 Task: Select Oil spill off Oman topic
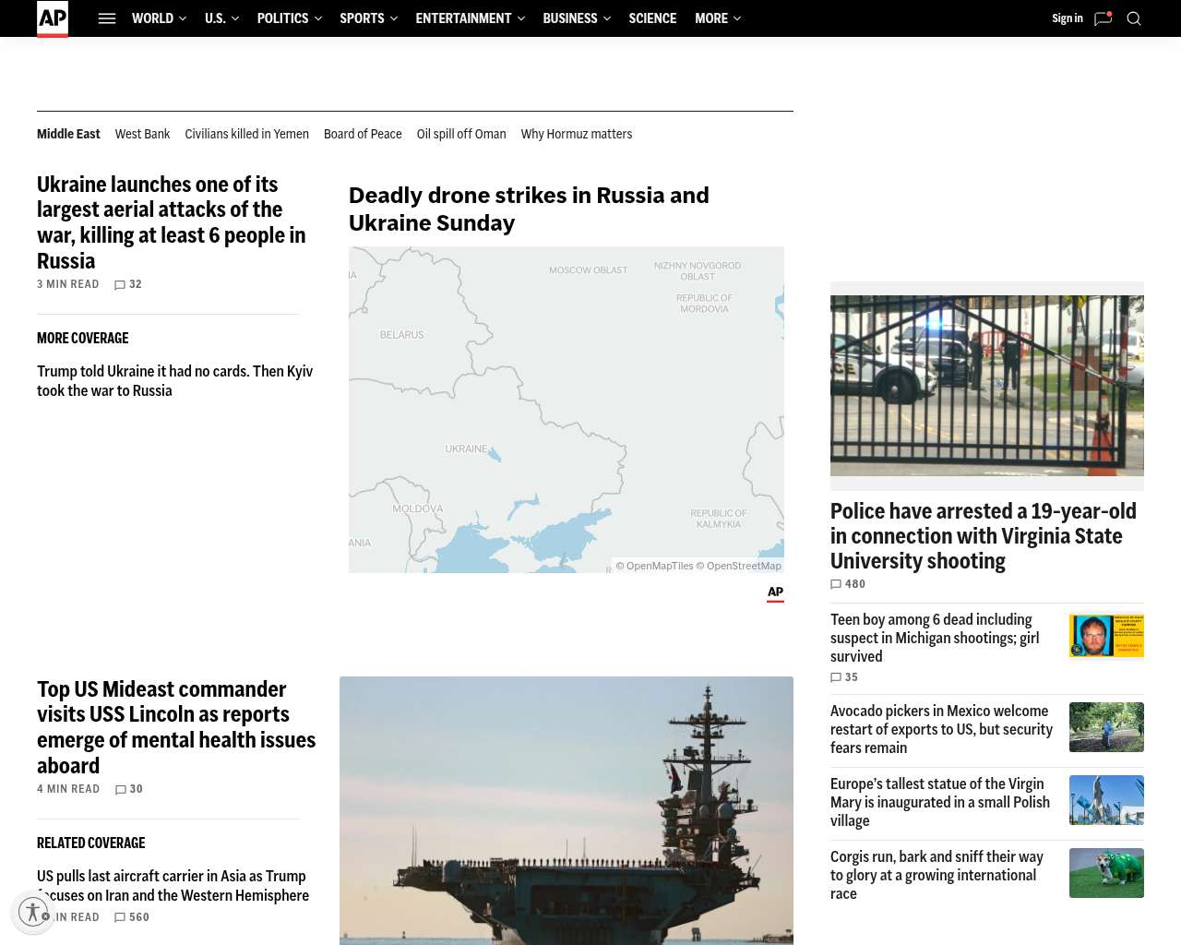[x=461, y=134]
